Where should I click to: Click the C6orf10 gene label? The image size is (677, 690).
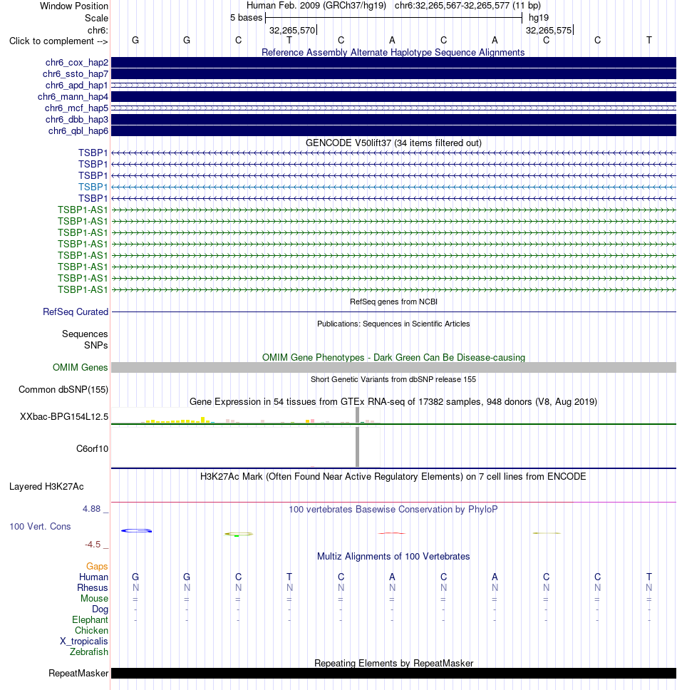pos(92,448)
